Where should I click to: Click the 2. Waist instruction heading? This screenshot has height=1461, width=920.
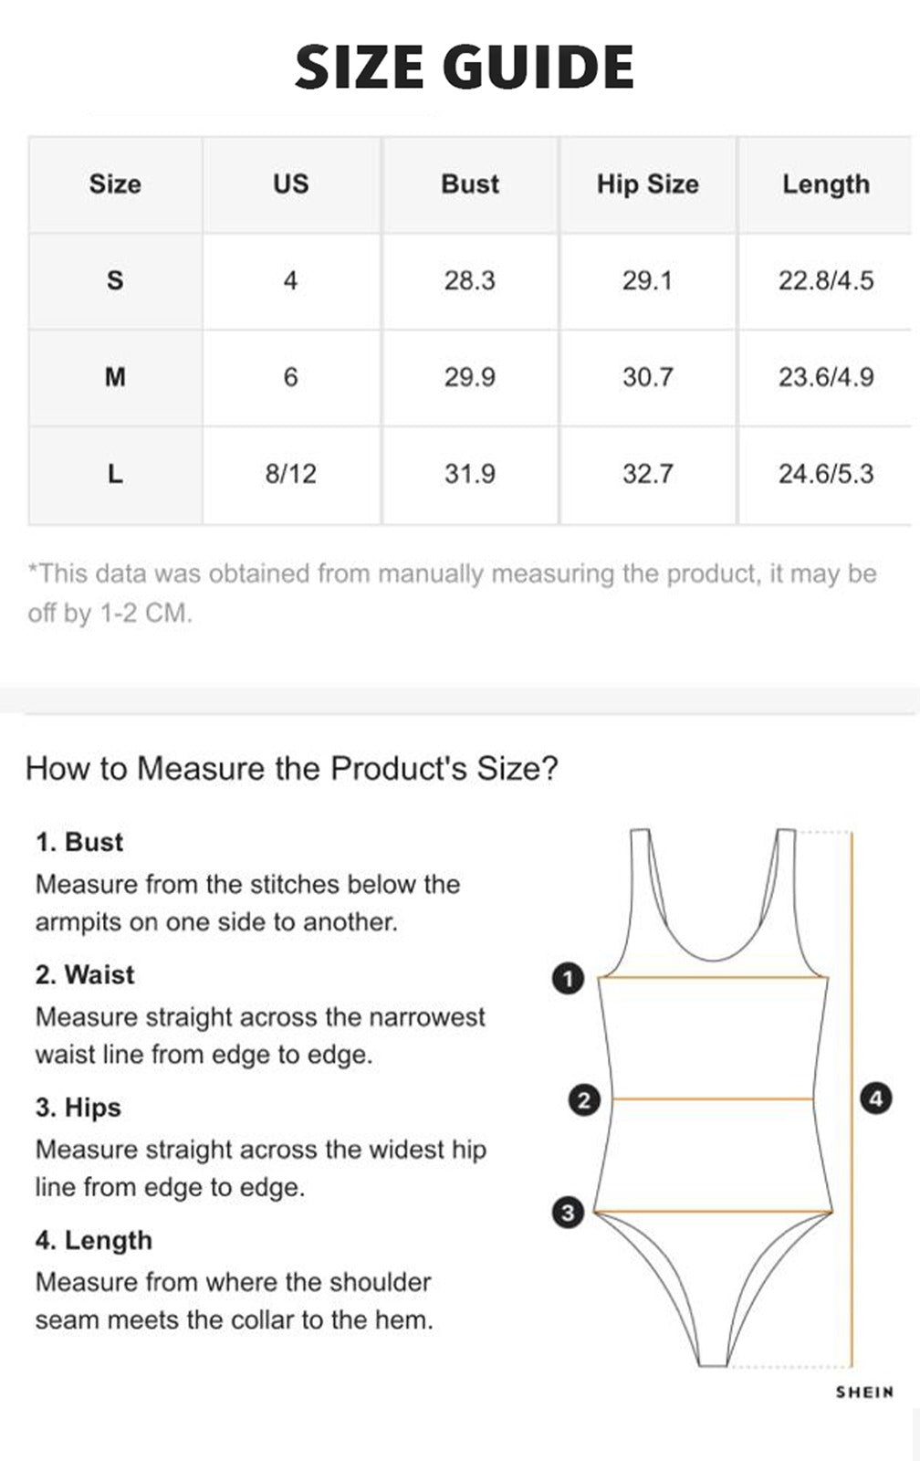(x=85, y=974)
